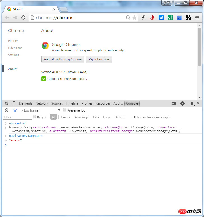Image resolution: width=204 pixels, height=217 pixels.
Task: Click the DevTools inspect element magnifier icon
Action: [x=6, y=103]
